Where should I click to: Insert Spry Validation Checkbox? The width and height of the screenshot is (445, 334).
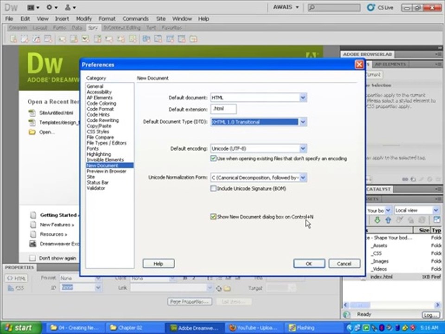click(85, 39)
